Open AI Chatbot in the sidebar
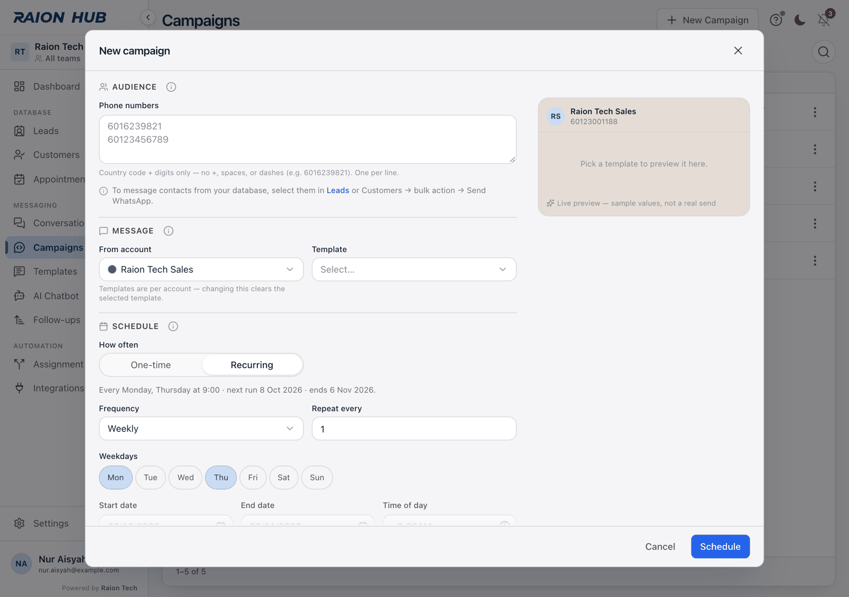Viewport: 849px width, 597px height. pos(46,296)
